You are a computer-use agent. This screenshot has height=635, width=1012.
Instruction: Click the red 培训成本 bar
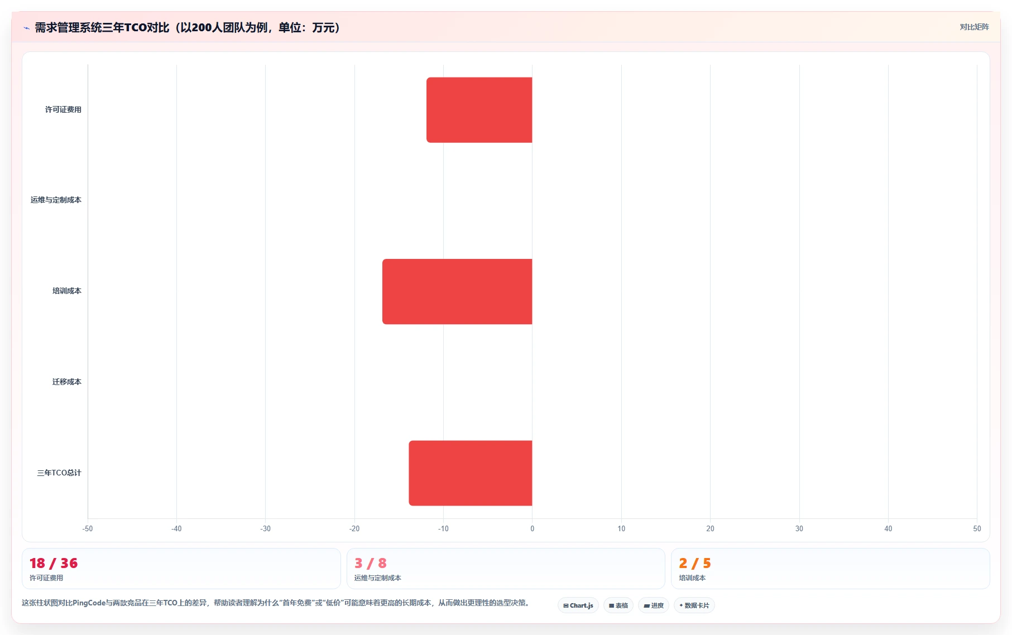click(x=457, y=291)
